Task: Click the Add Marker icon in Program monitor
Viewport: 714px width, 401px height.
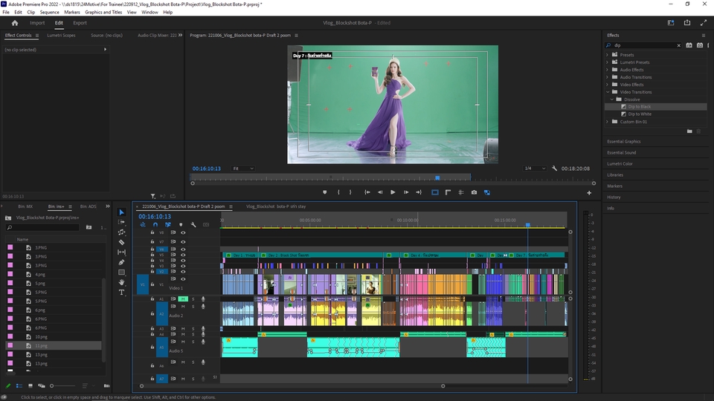Action: pyautogui.click(x=324, y=192)
